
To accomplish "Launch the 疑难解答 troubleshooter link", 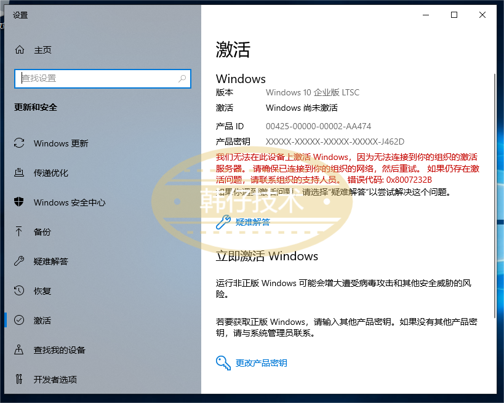I will pyautogui.click(x=253, y=222).
